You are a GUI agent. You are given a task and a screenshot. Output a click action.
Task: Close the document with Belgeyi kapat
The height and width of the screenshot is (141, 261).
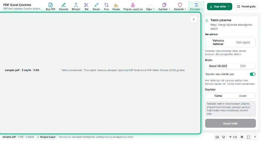point(46,137)
